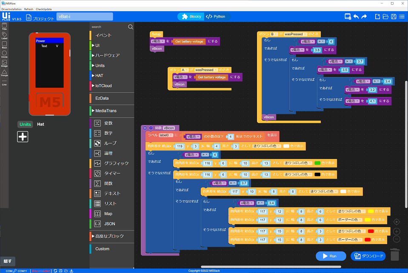This screenshot has width=408, height=273.
Task: Click the redo arrow icon
Action: pos(364,17)
